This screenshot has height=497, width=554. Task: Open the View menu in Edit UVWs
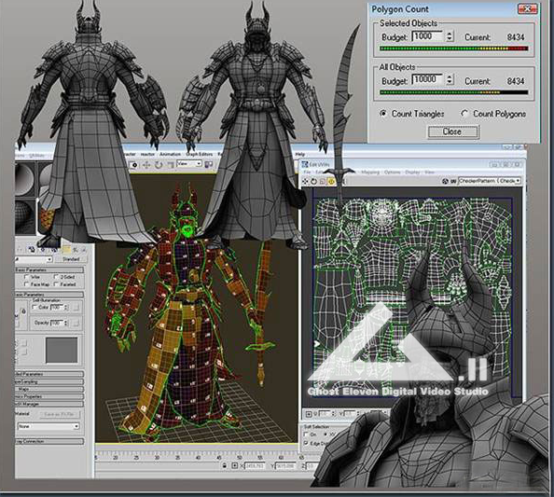click(x=429, y=172)
